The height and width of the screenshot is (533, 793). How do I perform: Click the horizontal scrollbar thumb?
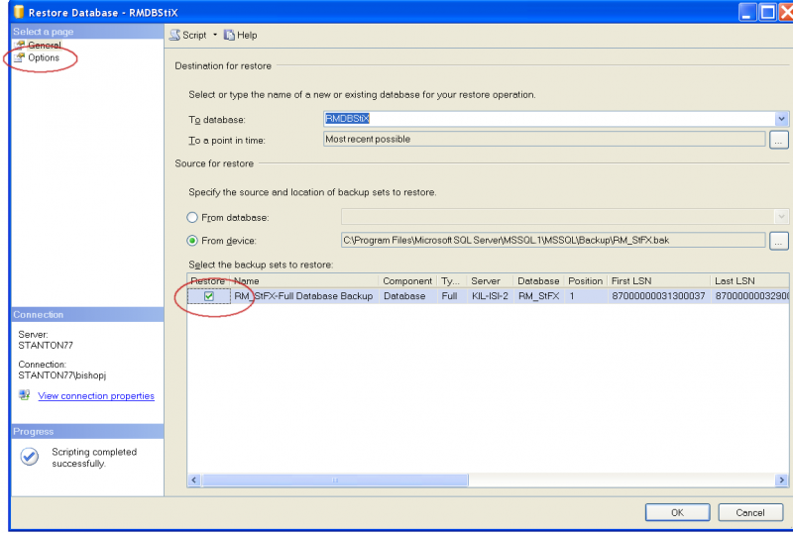point(335,480)
